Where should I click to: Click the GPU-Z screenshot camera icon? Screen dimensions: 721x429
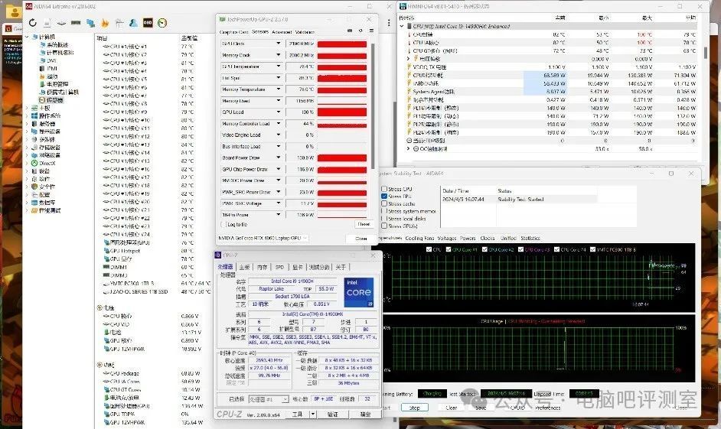[350, 31]
